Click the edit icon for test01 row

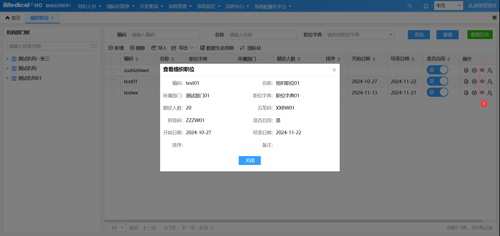coord(466,81)
